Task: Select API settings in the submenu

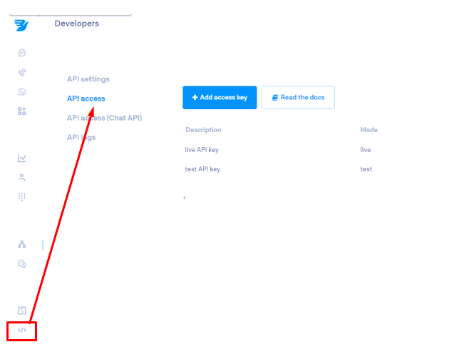Action: click(88, 79)
